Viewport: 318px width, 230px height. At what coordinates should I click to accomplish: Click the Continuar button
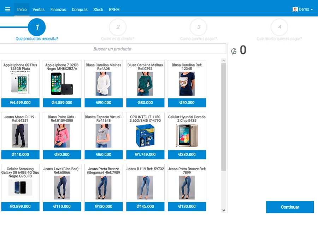pyautogui.click(x=290, y=207)
